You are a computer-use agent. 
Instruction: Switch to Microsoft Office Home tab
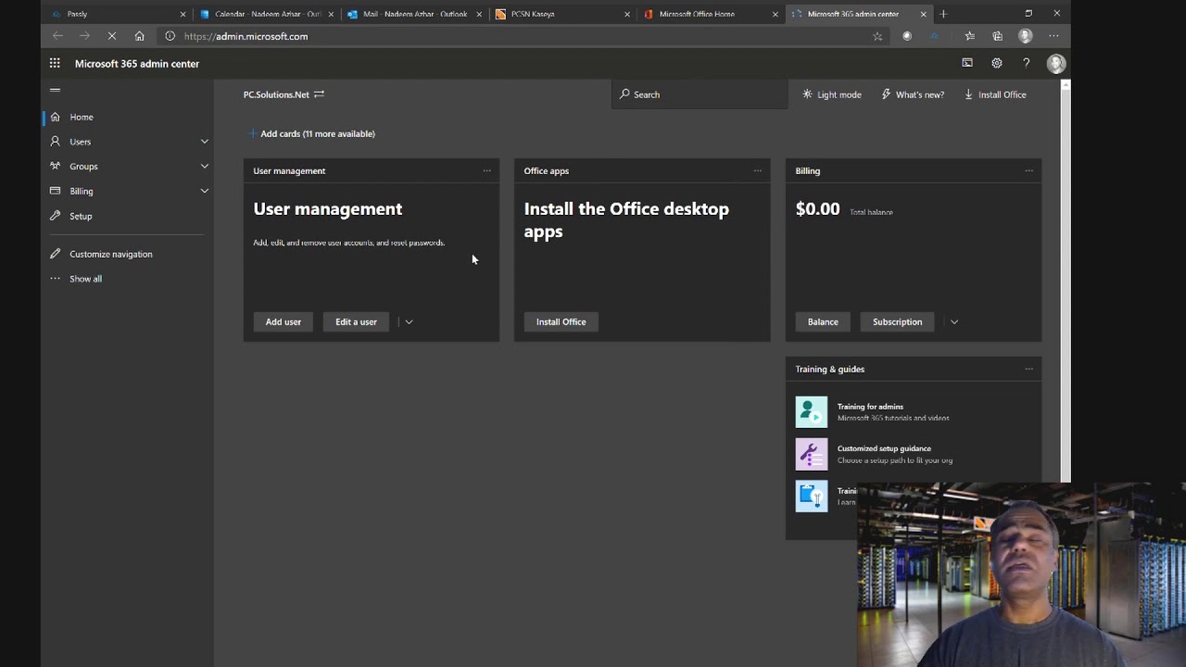pos(711,14)
